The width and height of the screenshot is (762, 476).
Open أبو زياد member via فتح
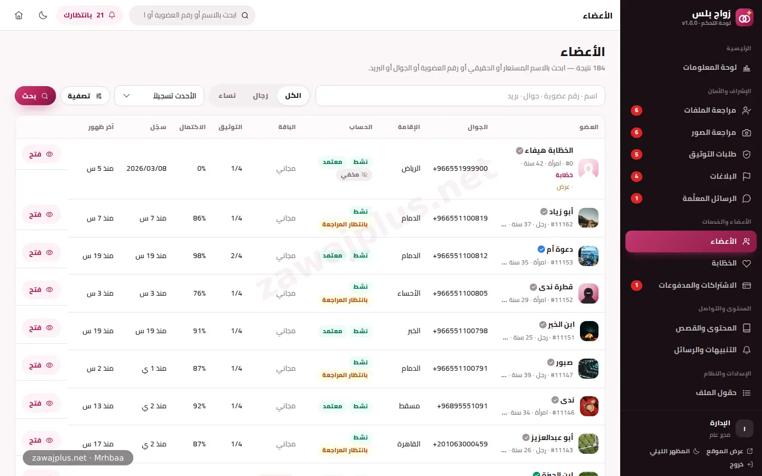41,215
